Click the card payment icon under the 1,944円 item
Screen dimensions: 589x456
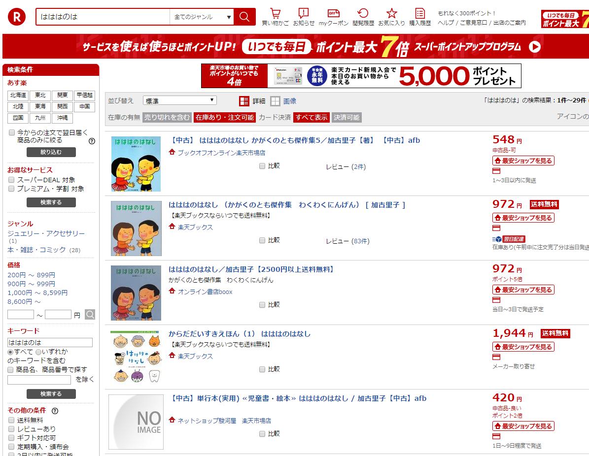pos(496,358)
